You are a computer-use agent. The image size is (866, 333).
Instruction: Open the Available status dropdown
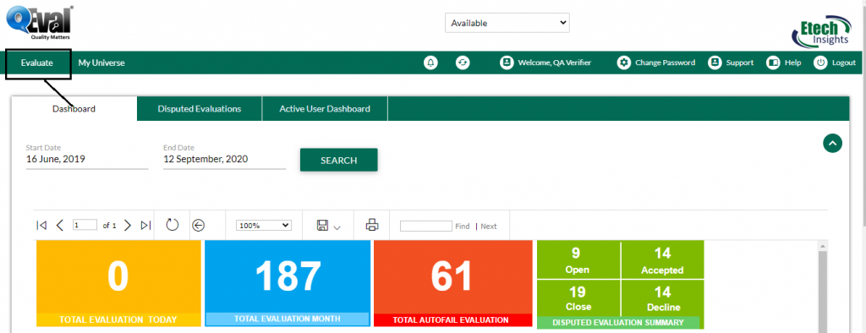tap(507, 23)
